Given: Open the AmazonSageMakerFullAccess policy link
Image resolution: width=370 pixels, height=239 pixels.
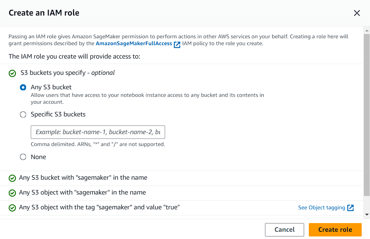Looking at the screenshot, I should [134, 44].
